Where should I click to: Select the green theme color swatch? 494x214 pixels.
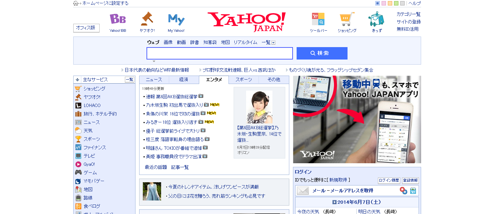[x=396, y=3]
